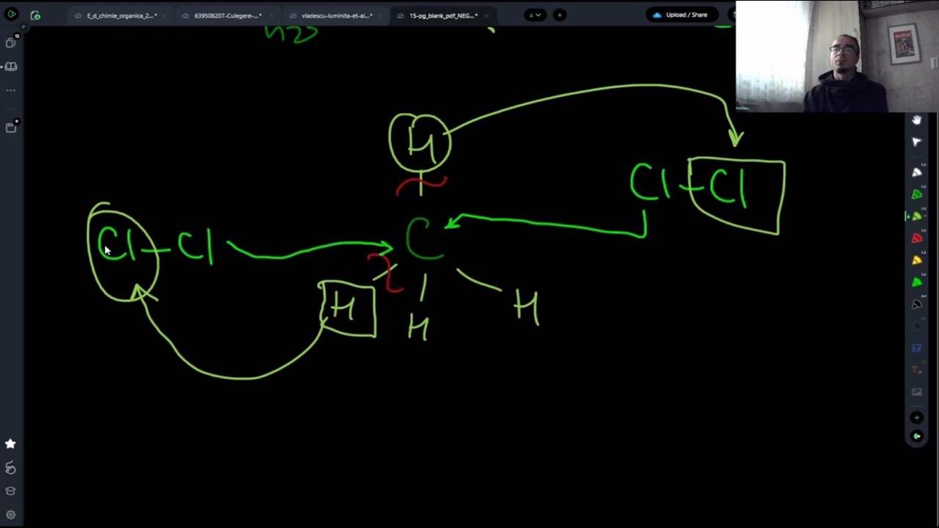Click the scribble handwriting icon in sidebar
Screen dimensions: 939x528
point(10,468)
